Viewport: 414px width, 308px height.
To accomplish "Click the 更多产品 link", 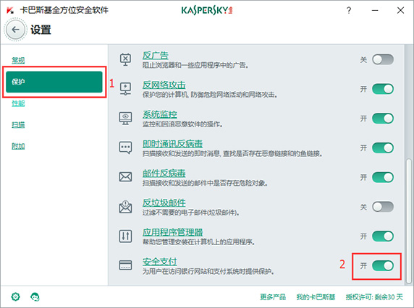I will [273, 297].
